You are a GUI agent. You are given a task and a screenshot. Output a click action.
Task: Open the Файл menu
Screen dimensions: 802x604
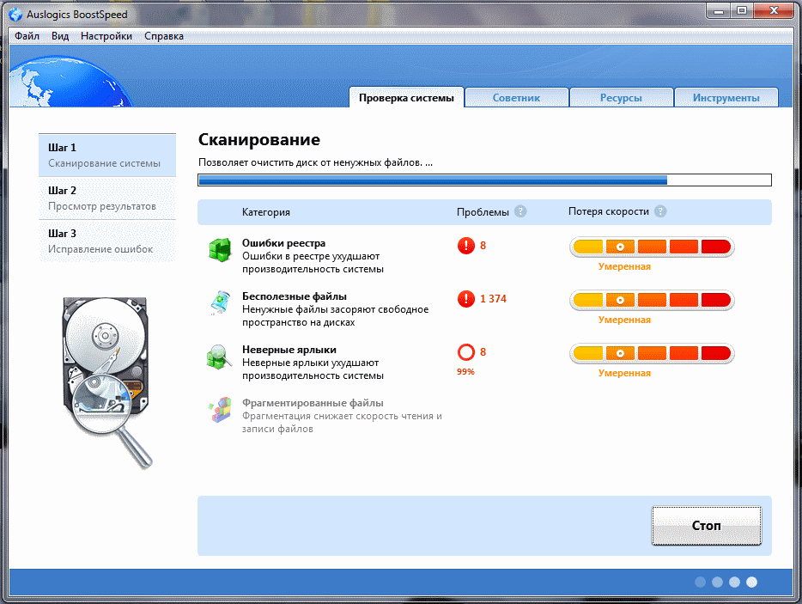coord(27,36)
